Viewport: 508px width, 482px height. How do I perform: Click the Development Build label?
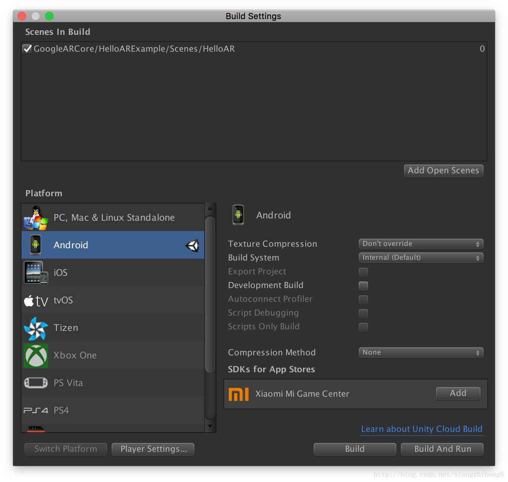tap(265, 285)
